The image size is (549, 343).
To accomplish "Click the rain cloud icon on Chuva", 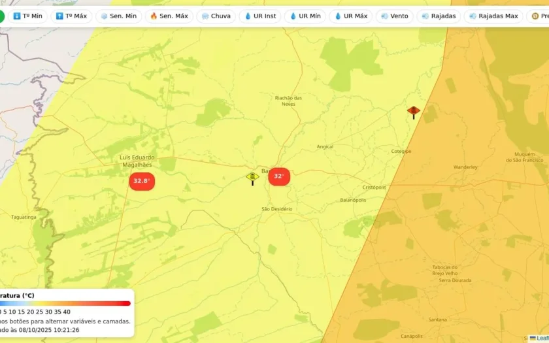I will tap(205, 16).
